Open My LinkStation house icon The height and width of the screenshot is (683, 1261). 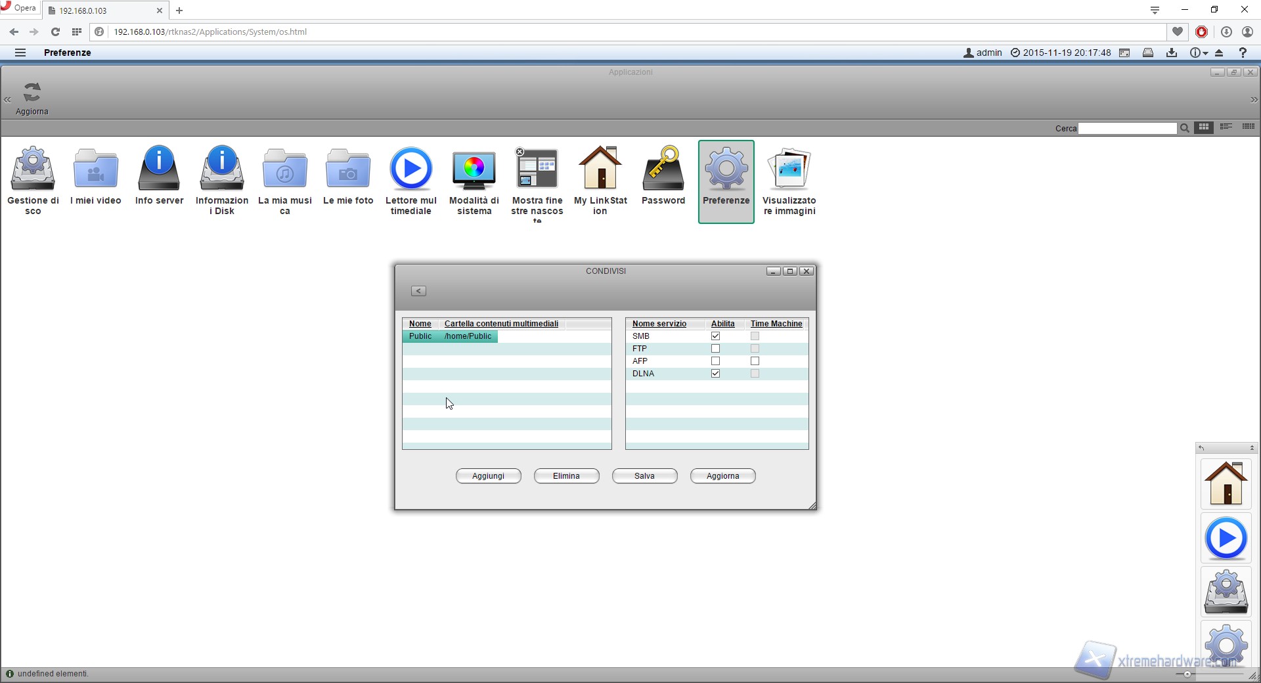tap(600, 169)
